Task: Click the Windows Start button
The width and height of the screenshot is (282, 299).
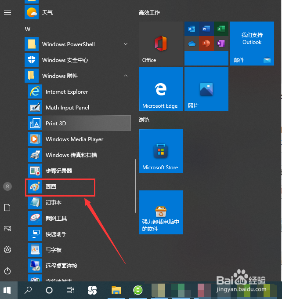Action: pyautogui.click(x=7, y=290)
